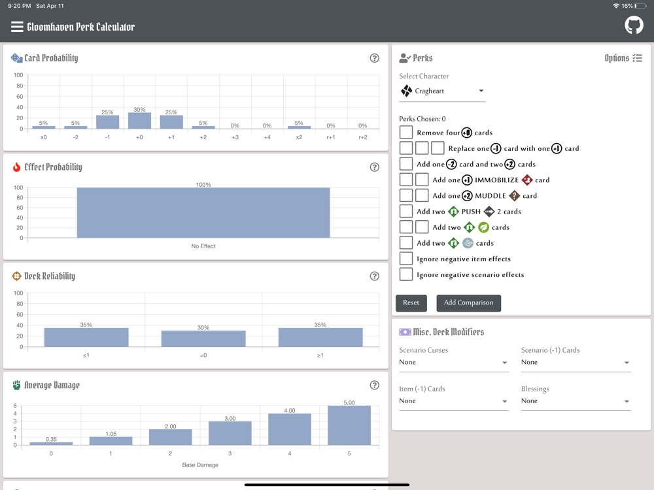Open help for Card Probability chart

pos(375,58)
